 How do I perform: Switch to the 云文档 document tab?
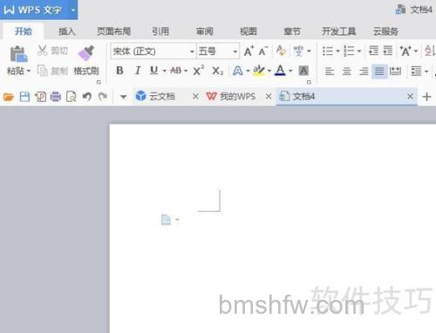(x=162, y=97)
